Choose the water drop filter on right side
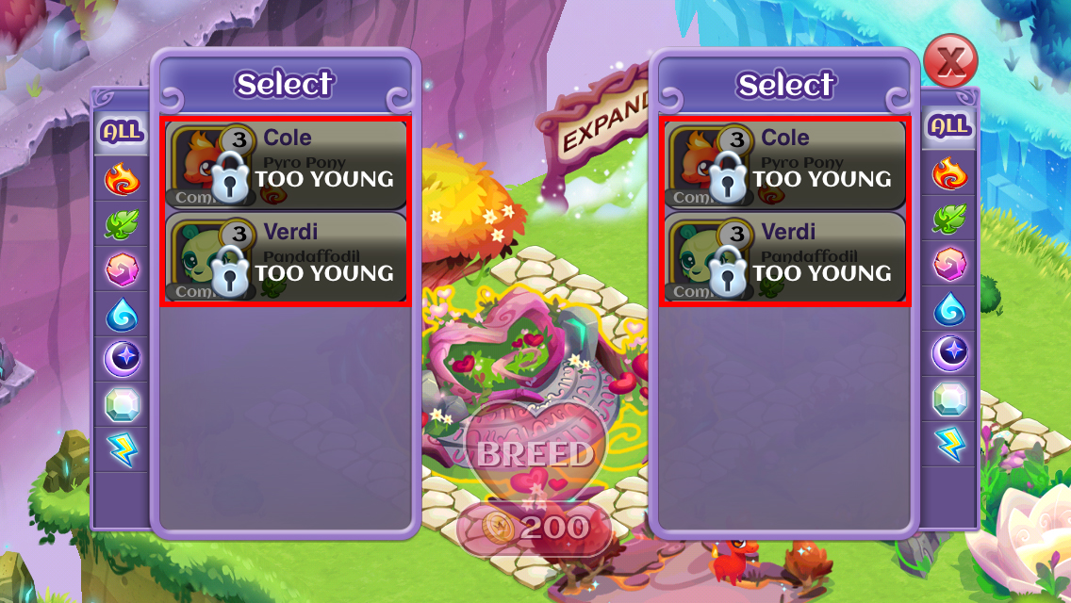The image size is (1071, 603). click(949, 309)
